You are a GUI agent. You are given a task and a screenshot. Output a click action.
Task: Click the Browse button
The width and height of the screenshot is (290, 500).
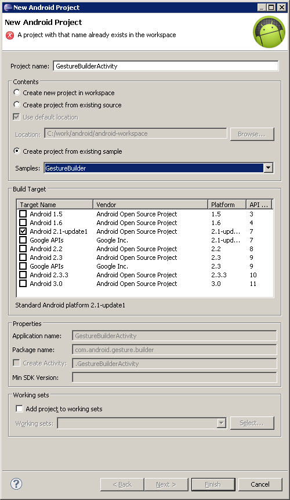click(x=252, y=134)
